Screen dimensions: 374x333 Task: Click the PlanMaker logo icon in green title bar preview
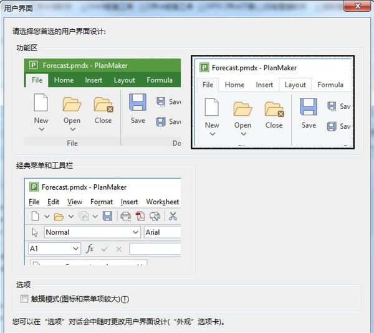(33, 65)
